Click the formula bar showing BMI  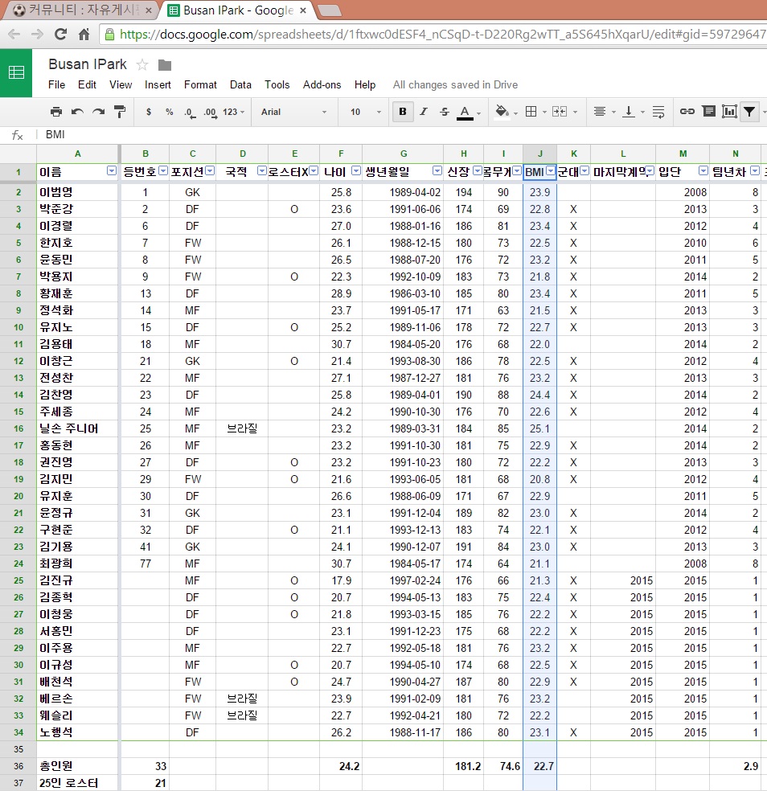[x=404, y=135]
